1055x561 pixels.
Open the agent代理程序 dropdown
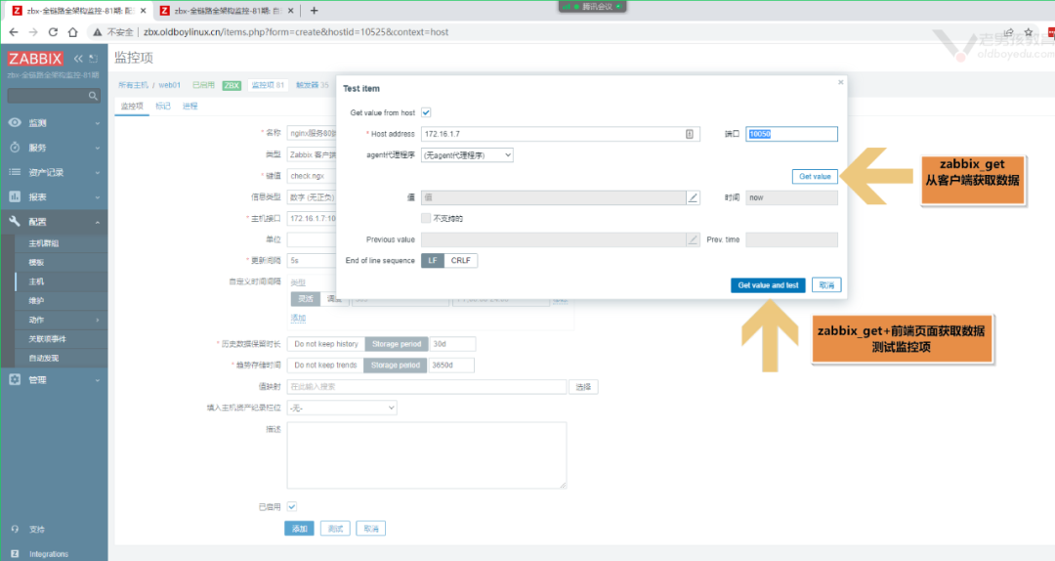[x=467, y=154]
